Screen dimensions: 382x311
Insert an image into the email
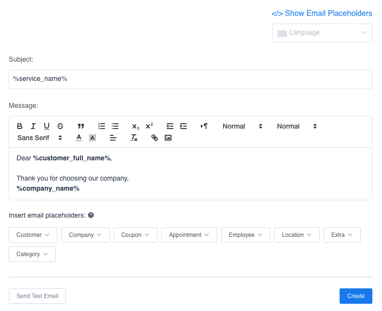168,138
